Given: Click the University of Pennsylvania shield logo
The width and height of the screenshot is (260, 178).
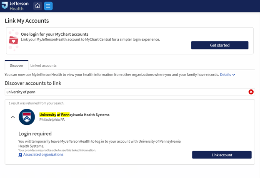Looking at the screenshot, I should 27,117.
